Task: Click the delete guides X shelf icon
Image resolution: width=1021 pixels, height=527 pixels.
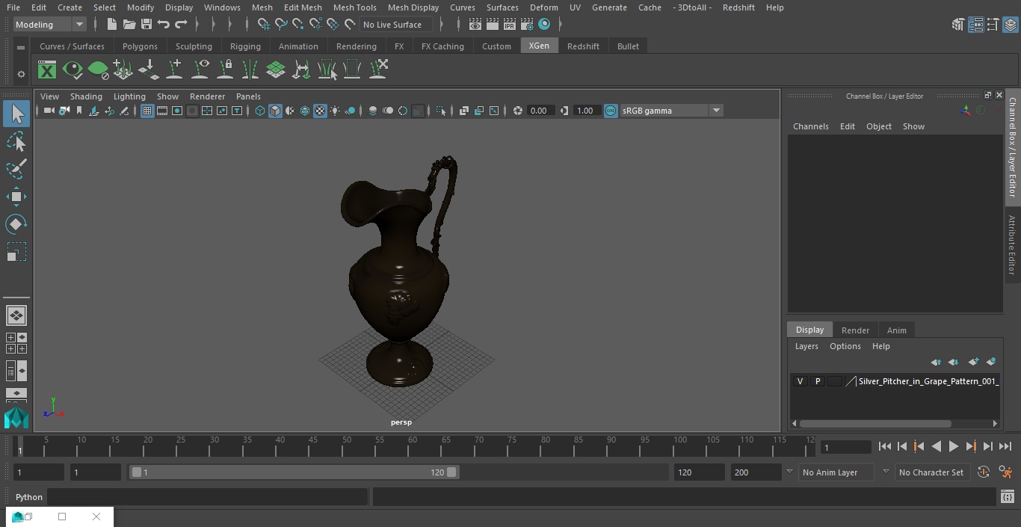Action: point(378,70)
